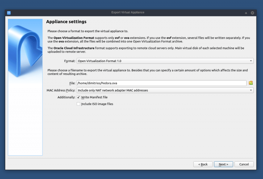Expand the MAC Address Policy dropdown
Image resolution: width=263 pixels, height=179 pixels.
[164, 90]
